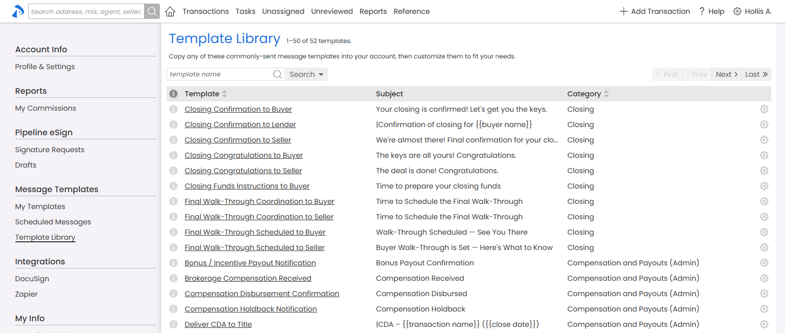Screen dimensions: 785x333
Task: Open Closing Funds Instructions to Buyer template
Action: tap(247, 186)
